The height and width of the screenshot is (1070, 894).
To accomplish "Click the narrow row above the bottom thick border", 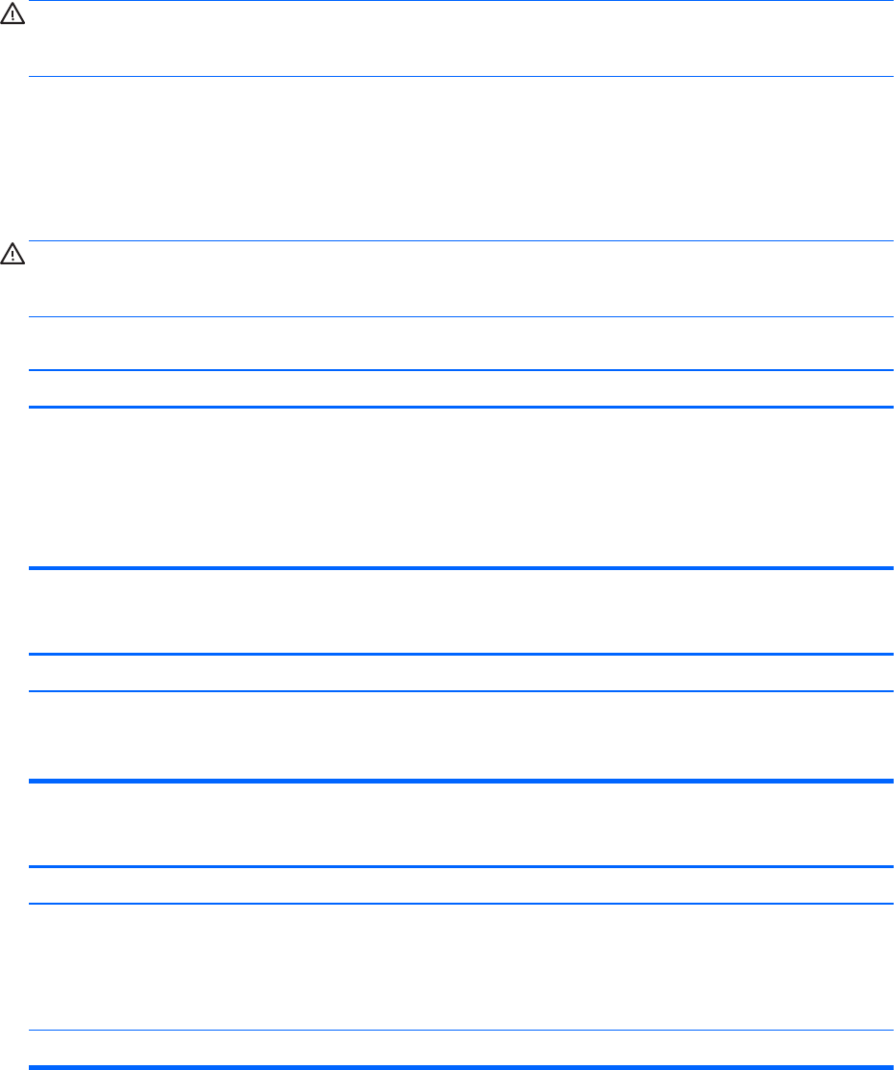I will (x=460, y=1048).
